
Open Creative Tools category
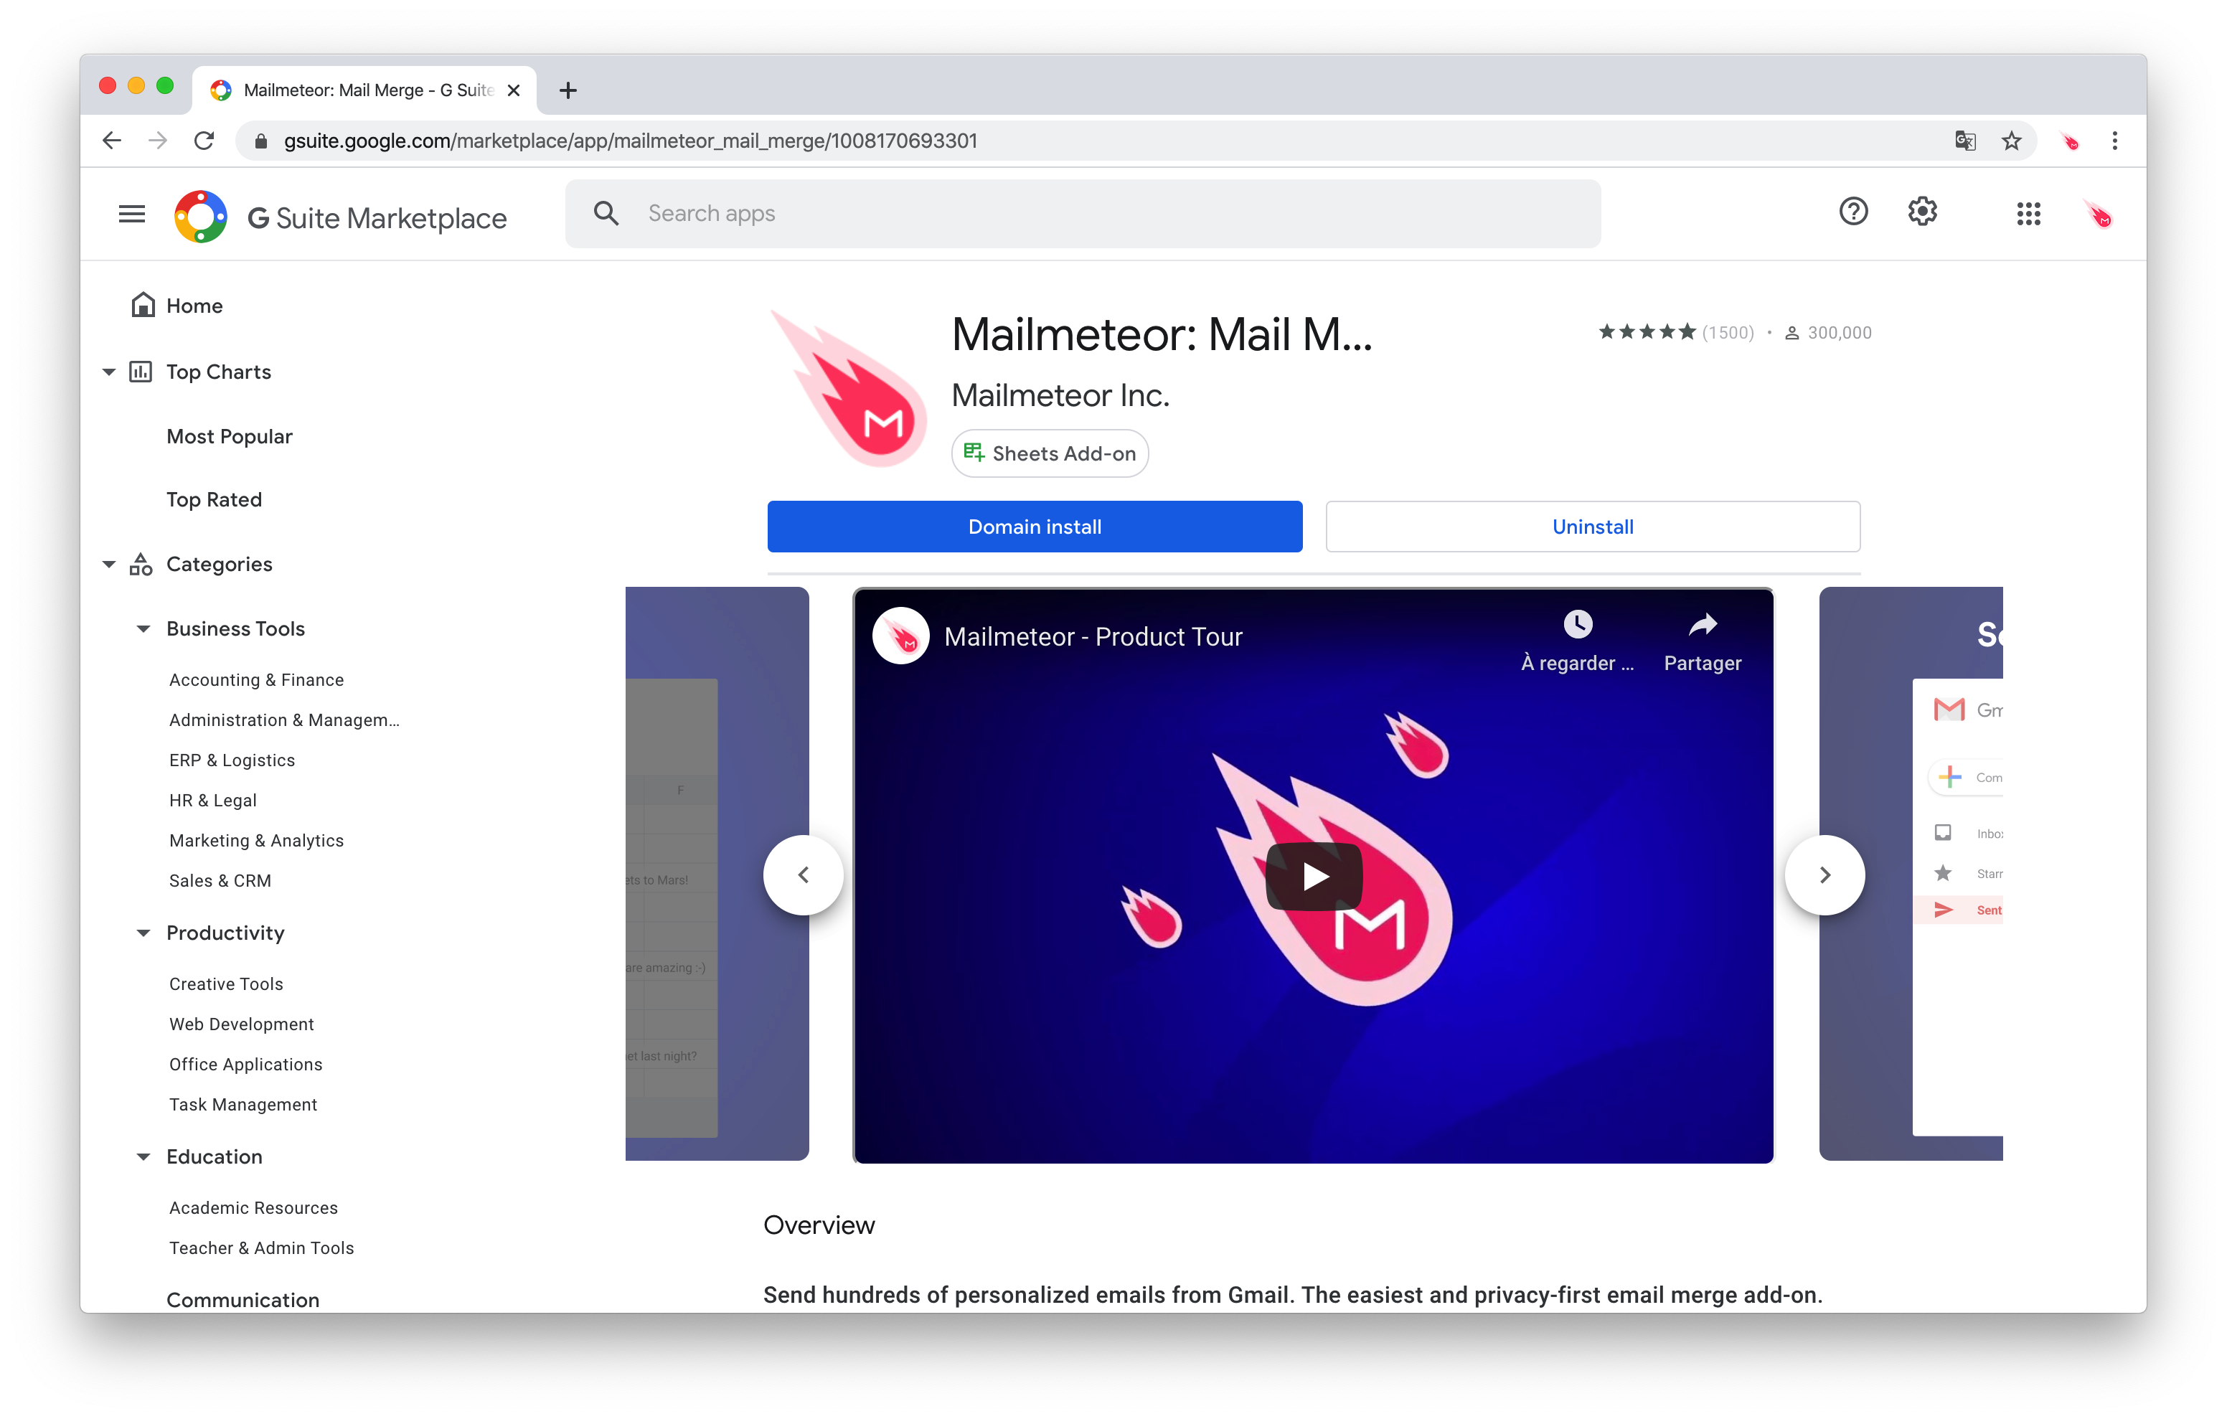click(x=226, y=984)
